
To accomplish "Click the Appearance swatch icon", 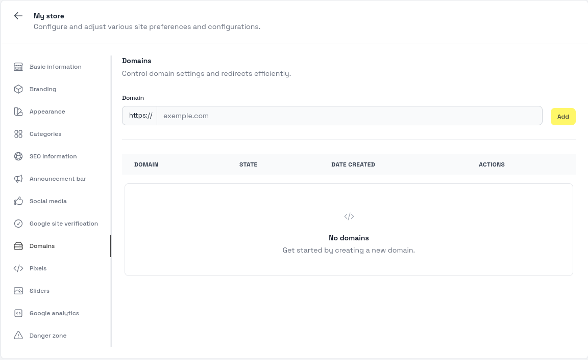I will click(x=18, y=112).
